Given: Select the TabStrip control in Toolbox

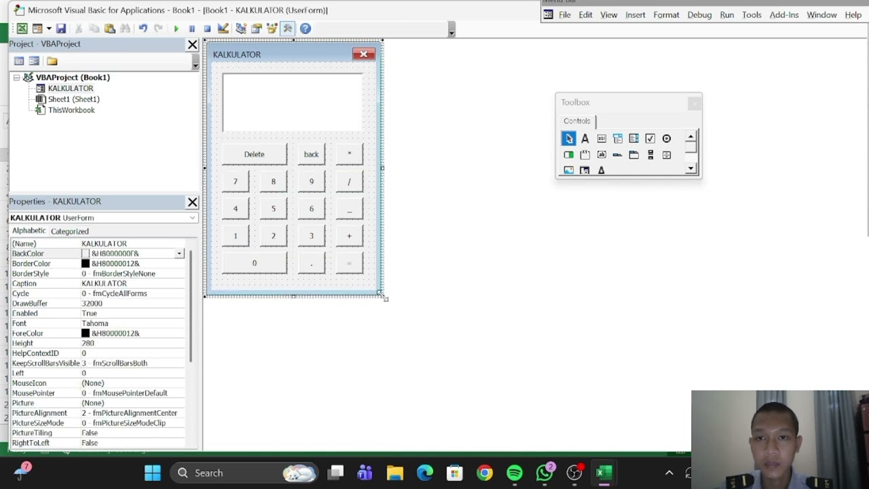Looking at the screenshot, I should click(618, 155).
